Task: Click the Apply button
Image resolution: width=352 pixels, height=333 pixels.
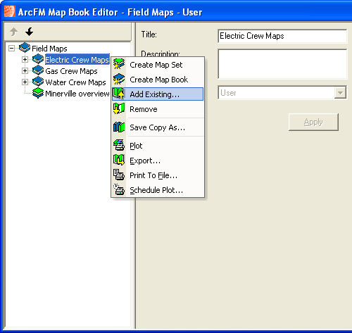Action: pos(313,122)
